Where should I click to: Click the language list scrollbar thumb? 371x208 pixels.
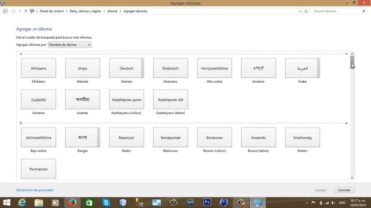pos(352,62)
